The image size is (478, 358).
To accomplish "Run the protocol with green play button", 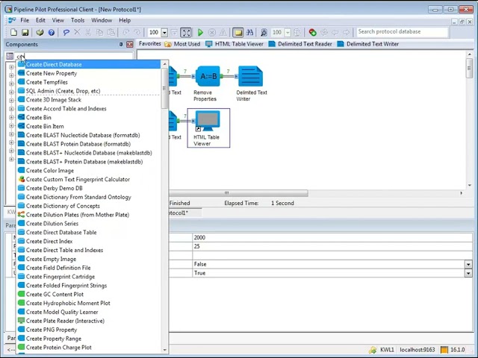I will tap(200, 32).
